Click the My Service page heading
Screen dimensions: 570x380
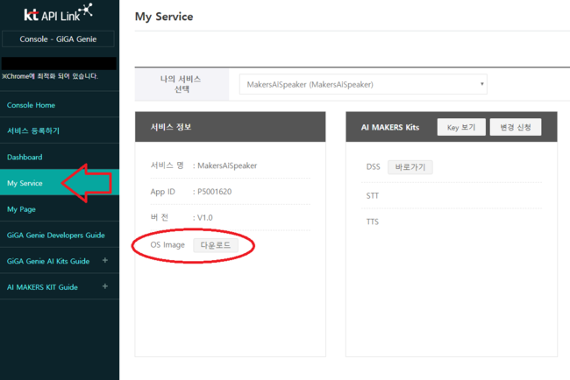click(x=164, y=17)
